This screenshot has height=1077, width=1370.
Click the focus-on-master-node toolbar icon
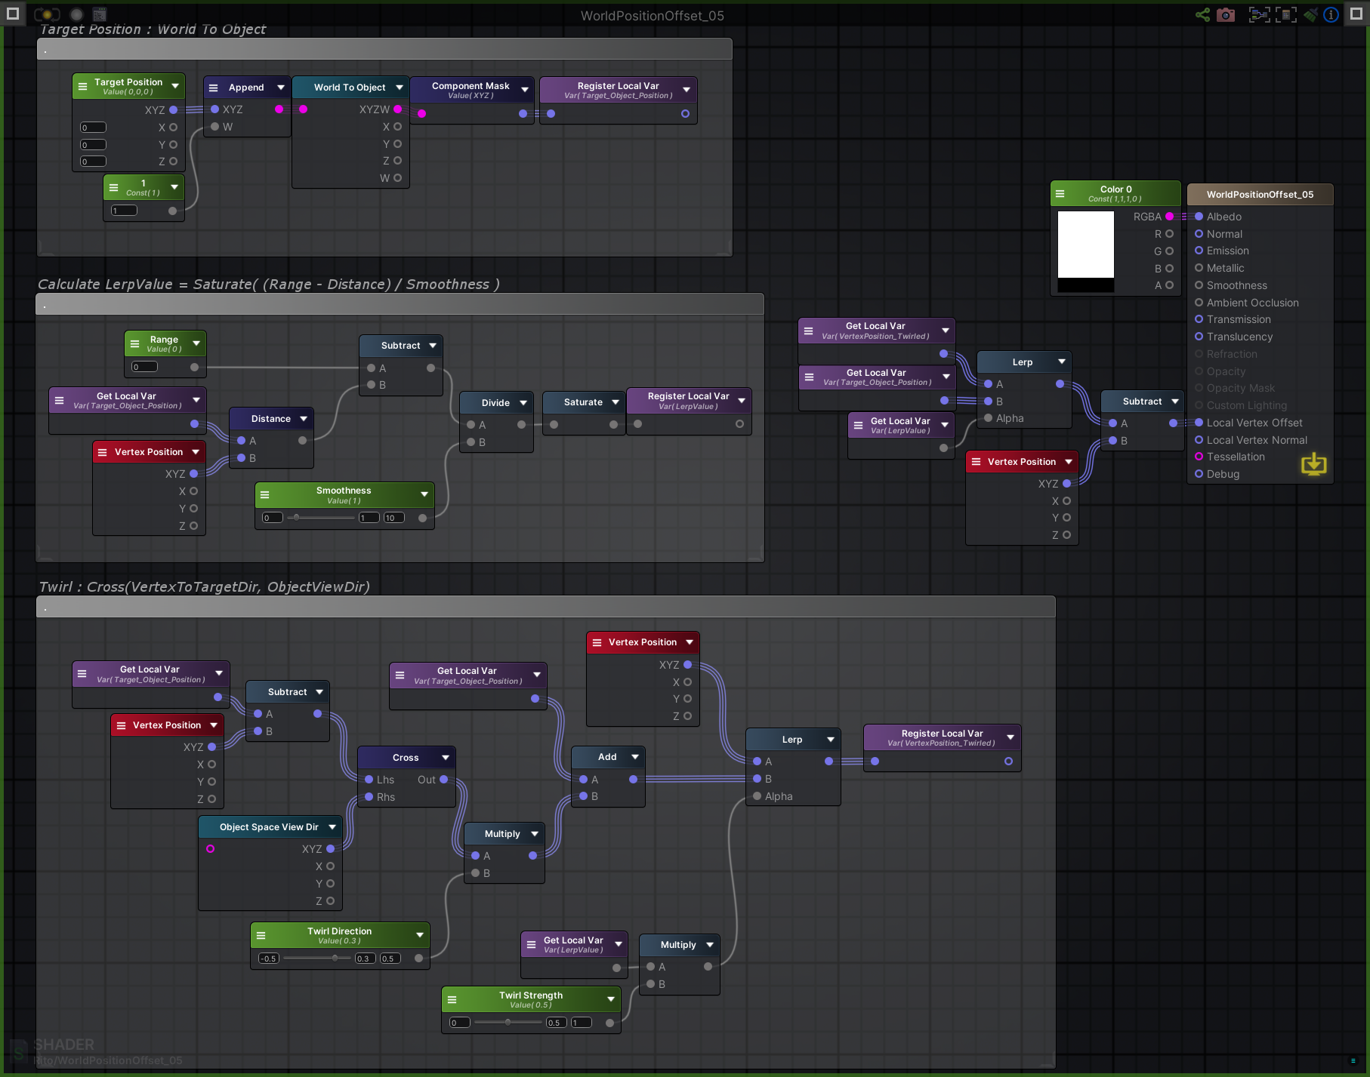coord(1285,14)
